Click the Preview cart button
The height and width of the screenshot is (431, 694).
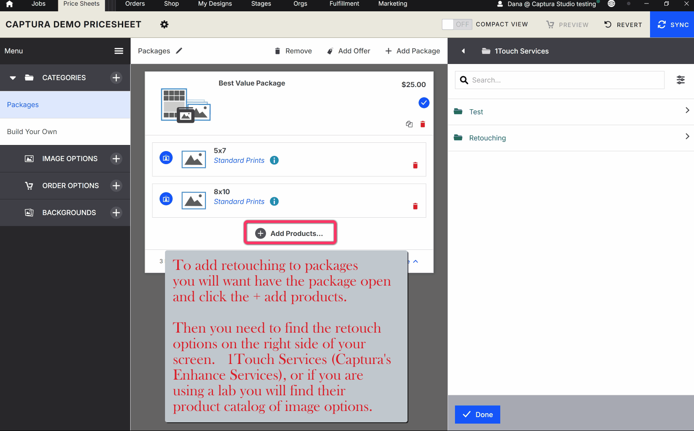567,25
